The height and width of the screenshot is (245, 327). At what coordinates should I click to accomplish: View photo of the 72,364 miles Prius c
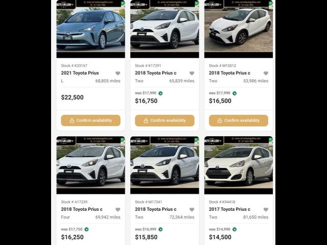(x=165, y=165)
